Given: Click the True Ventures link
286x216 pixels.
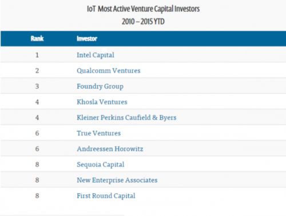Looking at the screenshot, I should 99,133.
